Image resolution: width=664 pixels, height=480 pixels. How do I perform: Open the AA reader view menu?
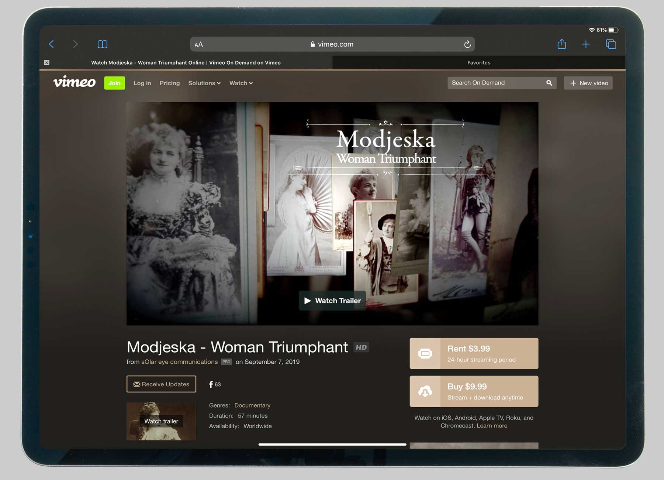pyautogui.click(x=199, y=45)
